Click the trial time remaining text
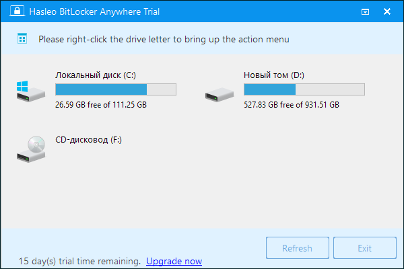 79,261
